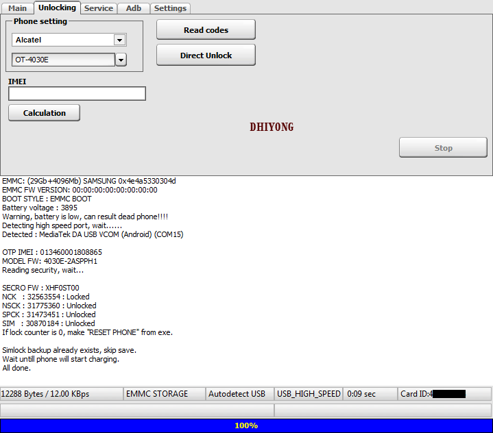The width and height of the screenshot is (493, 433).
Task: Expand the OT-4030E model dropdown arrow
Action: pyautogui.click(x=121, y=60)
